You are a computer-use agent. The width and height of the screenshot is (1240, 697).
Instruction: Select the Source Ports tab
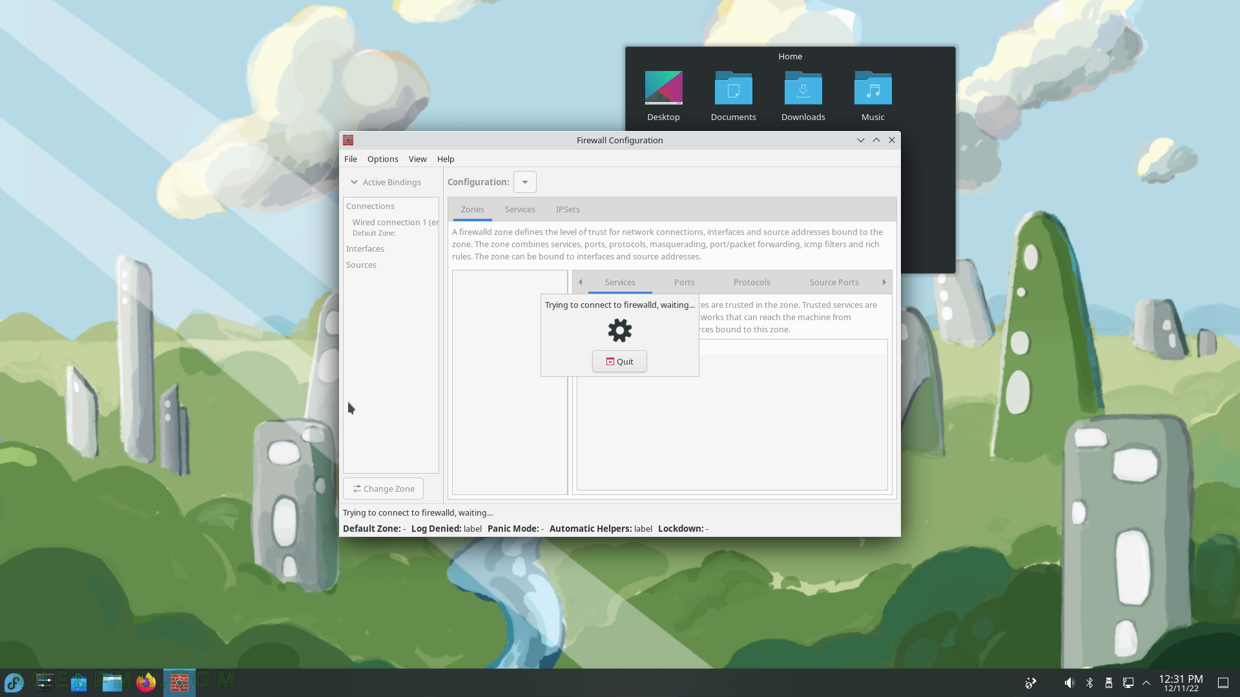coord(834,282)
